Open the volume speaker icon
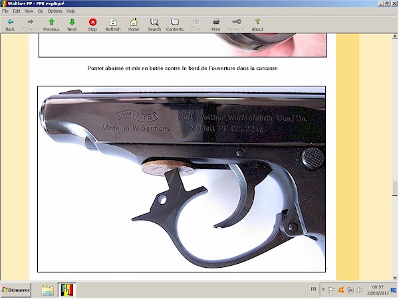The width and height of the screenshot is (399, 299). [x=360, y=290]
